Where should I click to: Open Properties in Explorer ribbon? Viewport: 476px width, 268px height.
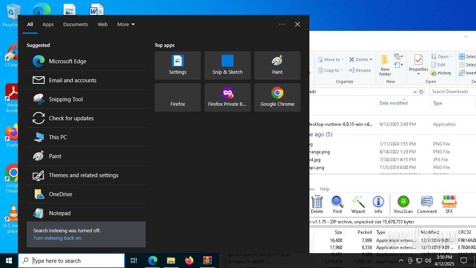419,65
